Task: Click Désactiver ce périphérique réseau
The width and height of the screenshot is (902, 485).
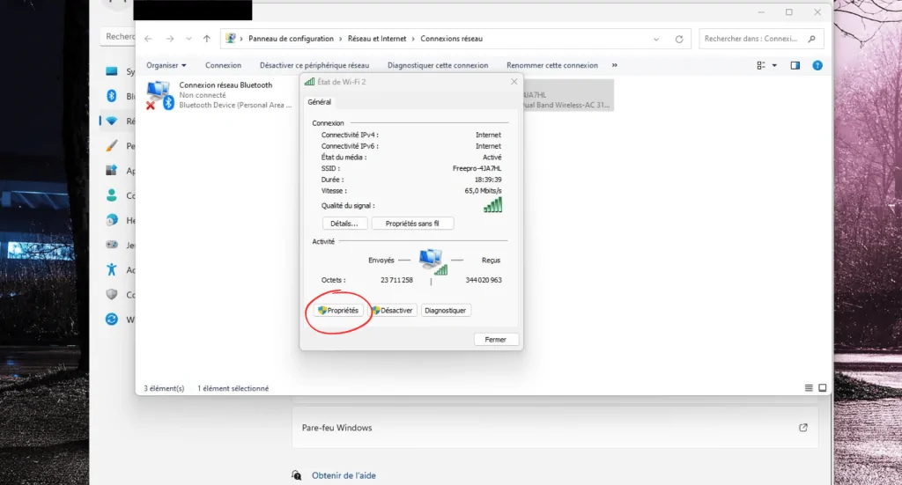Action: click(314, 65)
